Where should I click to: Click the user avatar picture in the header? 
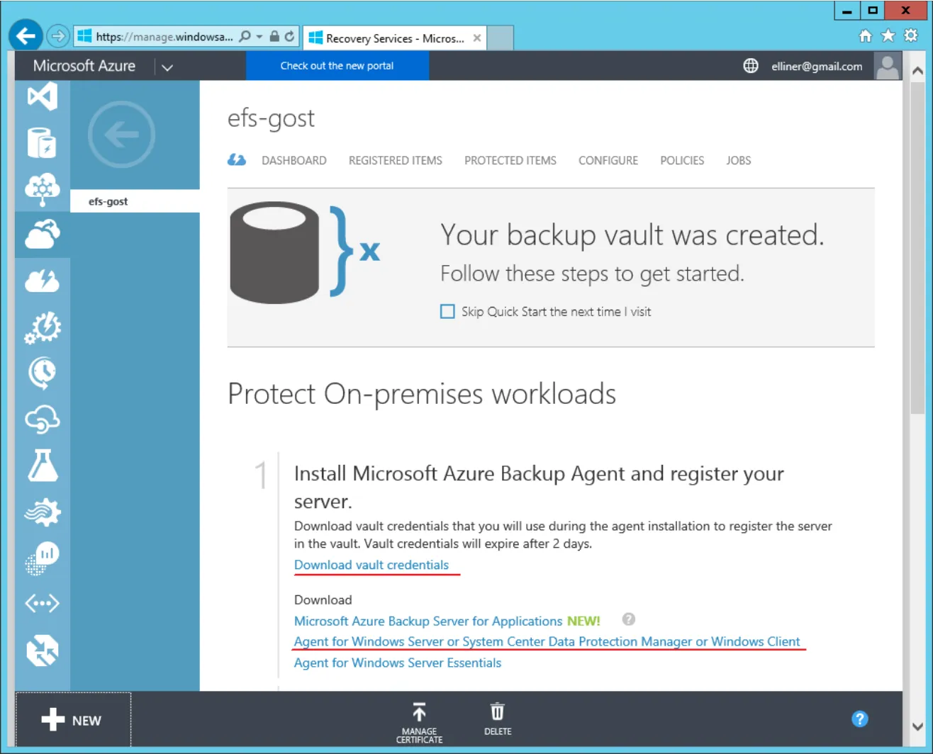pyautogui.click(x=888, y=66)
